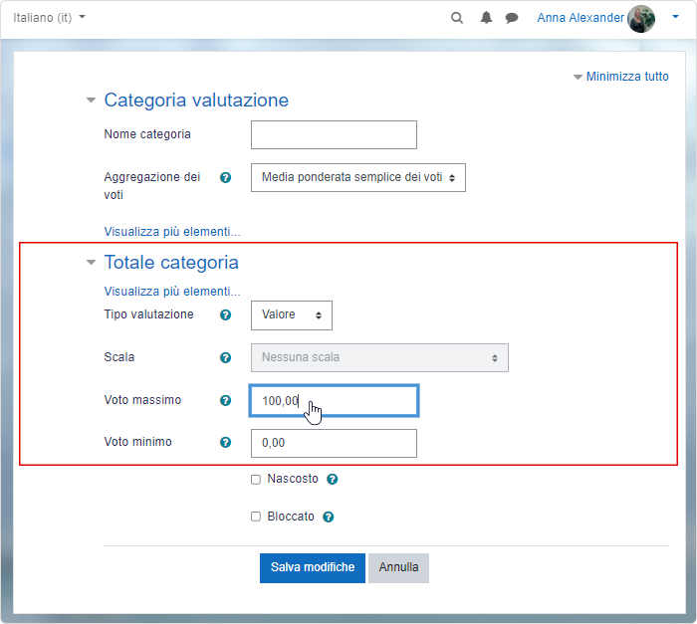The height and width of the screenshot is (624, 697).
Task: Click the Voto minimo input field
Action: pos(334,443)
